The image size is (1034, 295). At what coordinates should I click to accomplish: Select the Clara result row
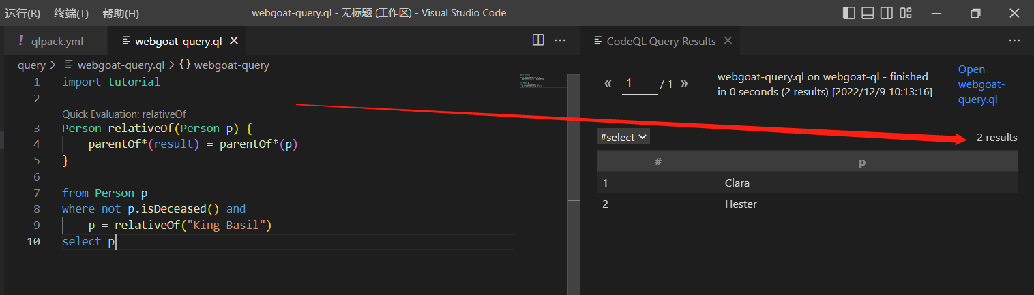pyautogui.click(x=807, y=183)
